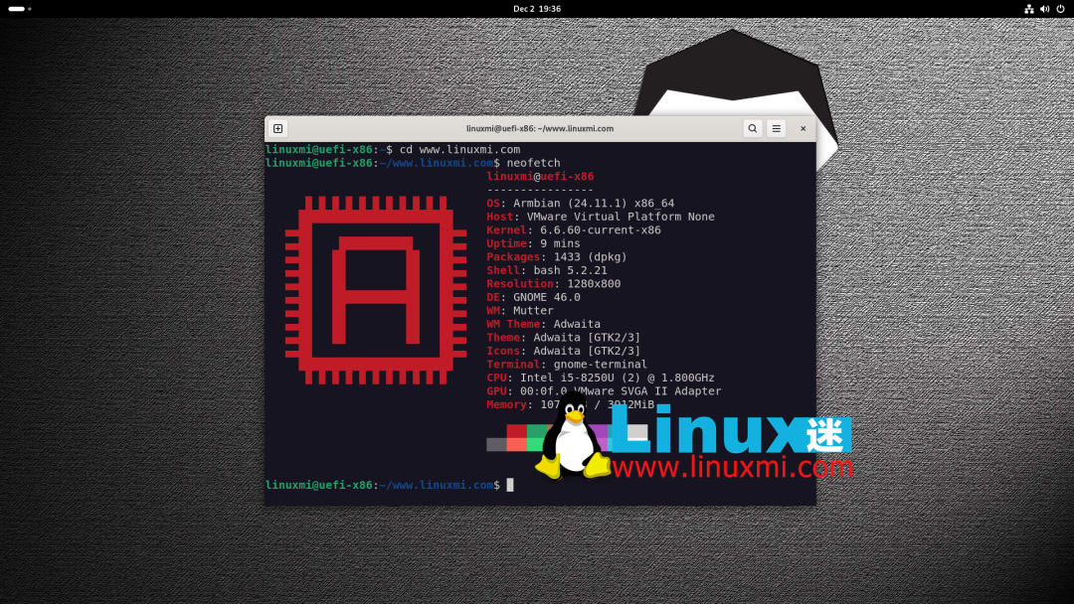The height and width of the screenshot is (604, 1074).
Task: Click the 'Uptime: 9 mins' line
Action: (x=534, y=243)
